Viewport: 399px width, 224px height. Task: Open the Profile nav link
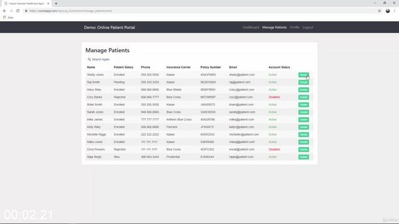(294, 27)
